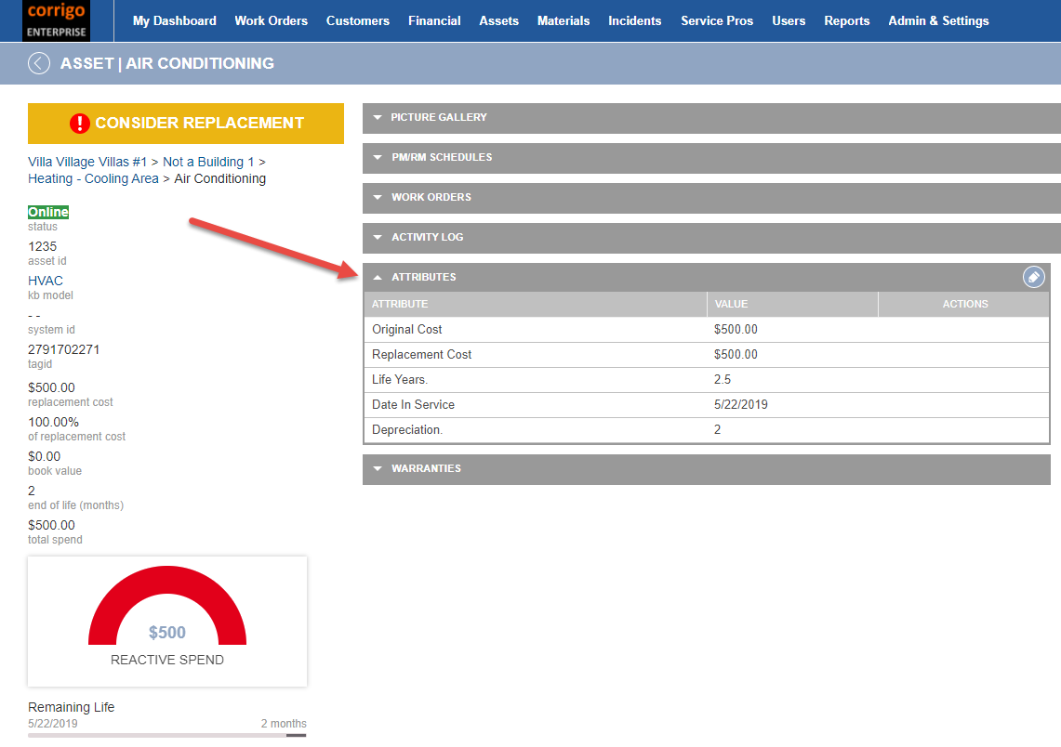Expand the Warranties section

pos(707,468)
